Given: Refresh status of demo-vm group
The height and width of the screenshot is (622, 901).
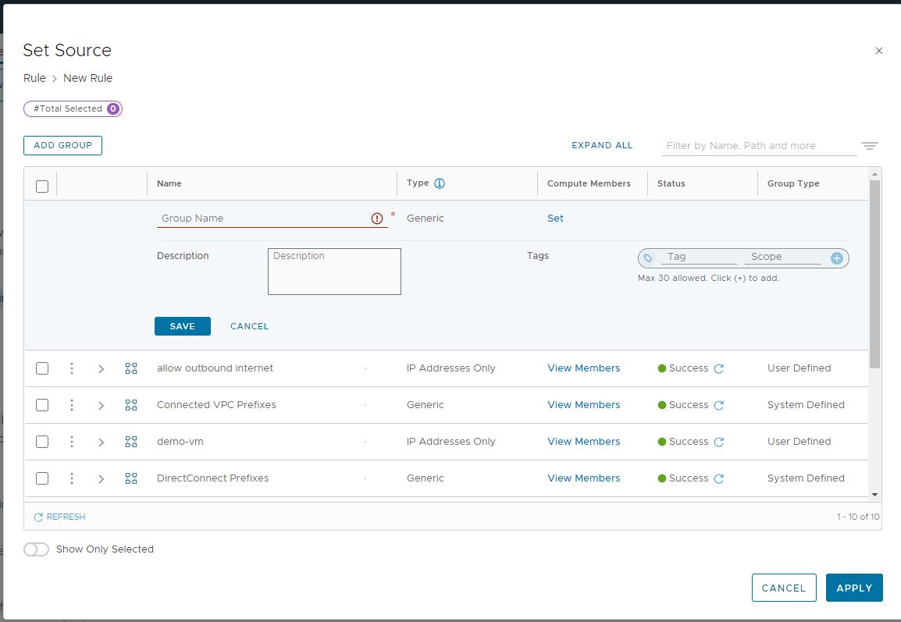Looking at the screenshot, I should click(719, 442).
